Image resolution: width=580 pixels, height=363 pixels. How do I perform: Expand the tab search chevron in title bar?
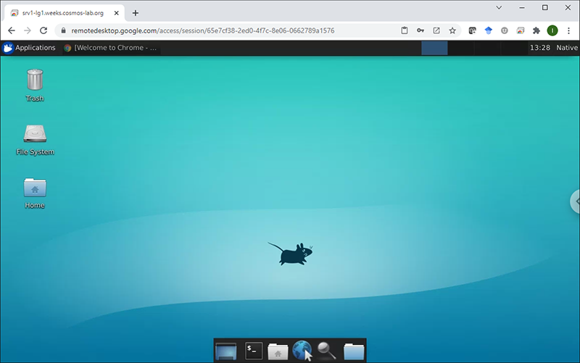click(499, 7)
